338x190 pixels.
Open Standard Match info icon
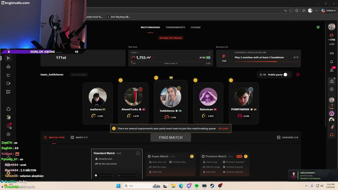tap(138, 153)
